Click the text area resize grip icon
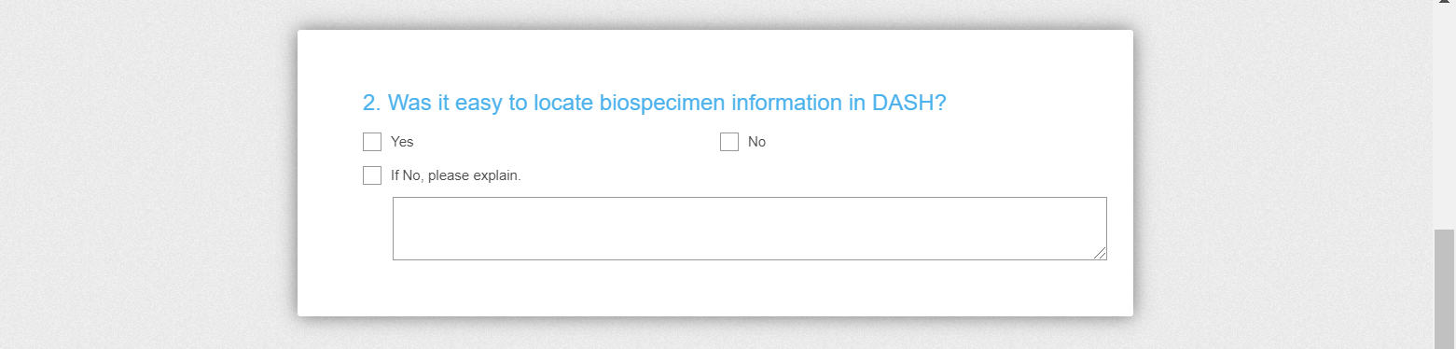This screenshot has width=1456, height=349. click(1101, 254)
